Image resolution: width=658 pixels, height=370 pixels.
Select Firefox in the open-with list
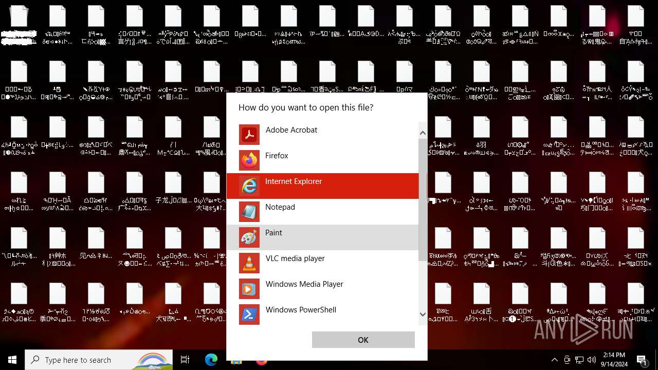coord(323,160)
